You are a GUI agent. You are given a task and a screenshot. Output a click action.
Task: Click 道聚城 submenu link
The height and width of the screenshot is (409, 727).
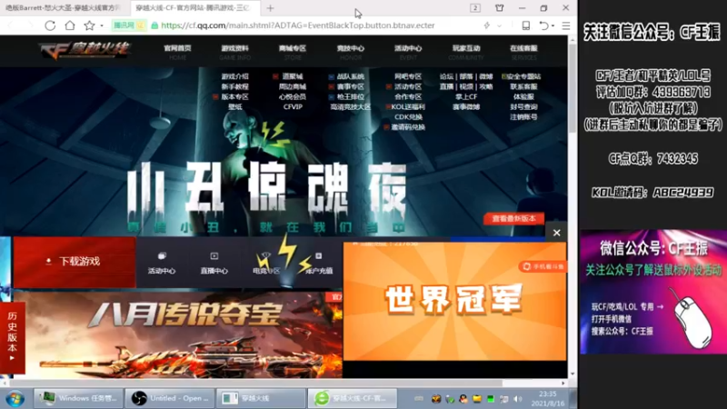(x=293, y=76)
